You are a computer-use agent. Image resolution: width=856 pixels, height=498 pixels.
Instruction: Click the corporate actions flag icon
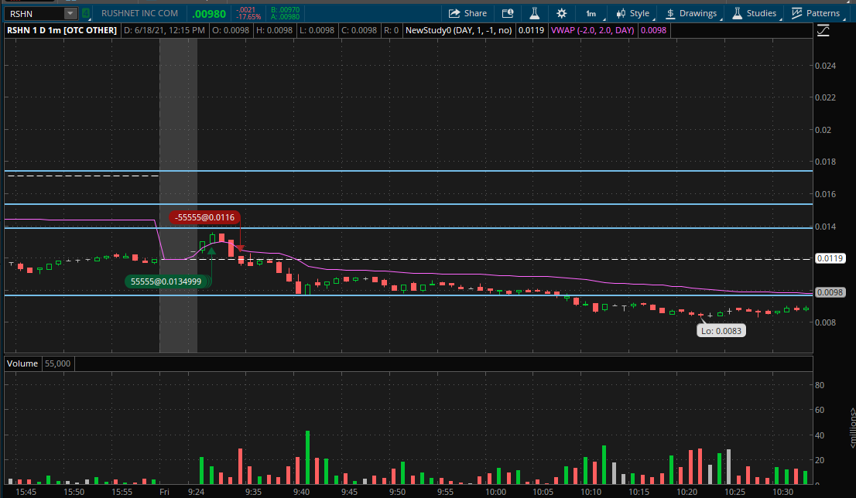pos(508,13)
